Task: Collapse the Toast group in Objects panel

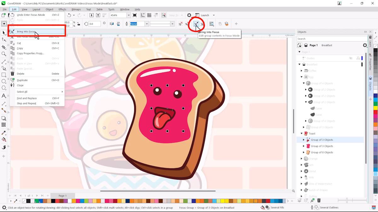Action: coord(301,133)
